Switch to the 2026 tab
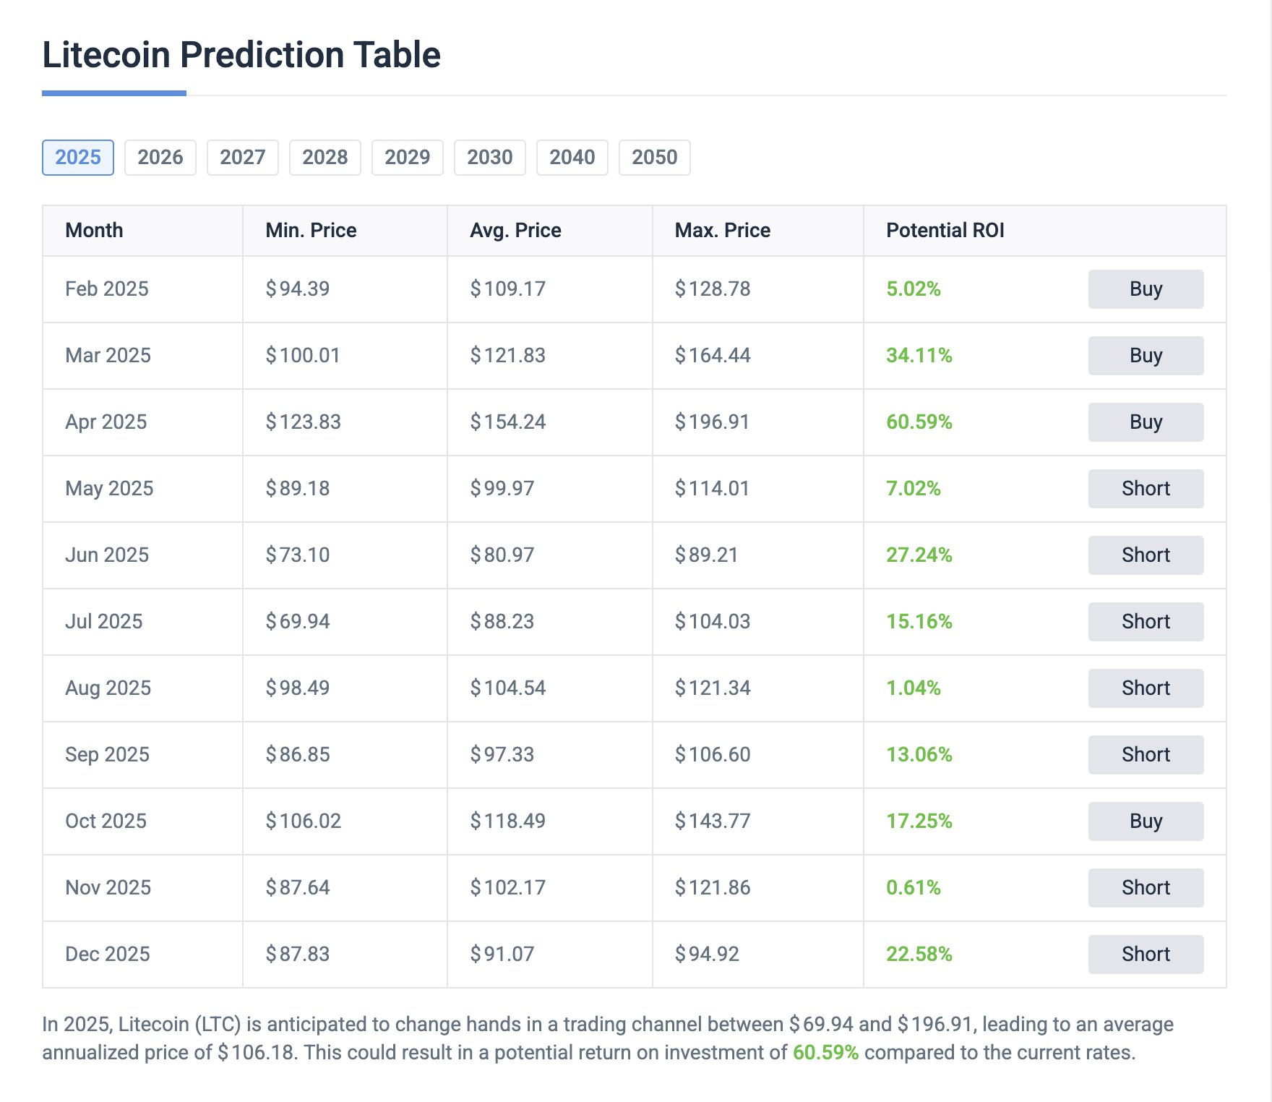 160,158
